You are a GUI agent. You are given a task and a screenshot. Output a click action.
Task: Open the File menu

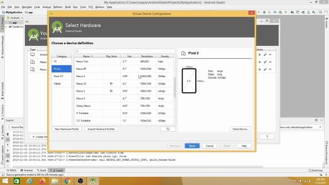(3, 7)
